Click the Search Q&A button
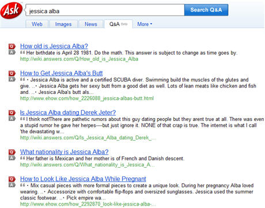Screen dimensions: 265x208 tap(206, 10)
